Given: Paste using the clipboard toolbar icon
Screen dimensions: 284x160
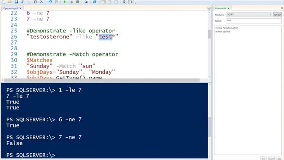Looking at the screenshot, I should [x=35, y=2].
